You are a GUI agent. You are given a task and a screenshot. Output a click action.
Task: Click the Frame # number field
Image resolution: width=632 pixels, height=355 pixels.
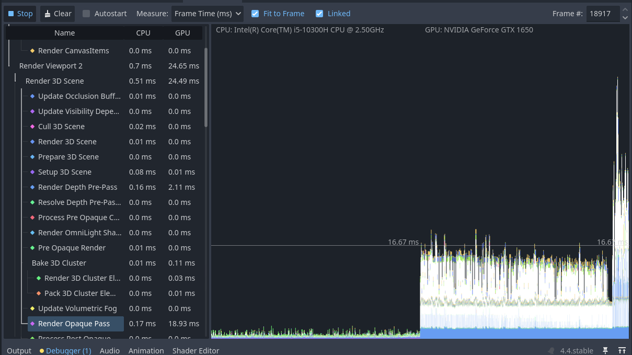[602, 14]
